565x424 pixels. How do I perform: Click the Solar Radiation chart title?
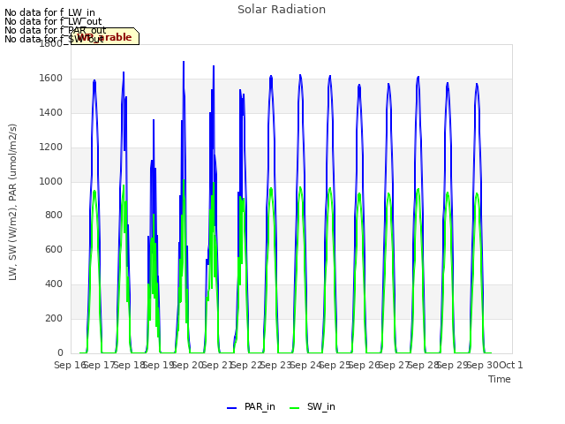(x=282, y=10)
